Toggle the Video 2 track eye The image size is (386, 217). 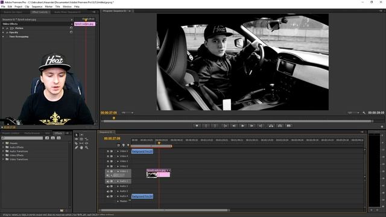point(108,166)
